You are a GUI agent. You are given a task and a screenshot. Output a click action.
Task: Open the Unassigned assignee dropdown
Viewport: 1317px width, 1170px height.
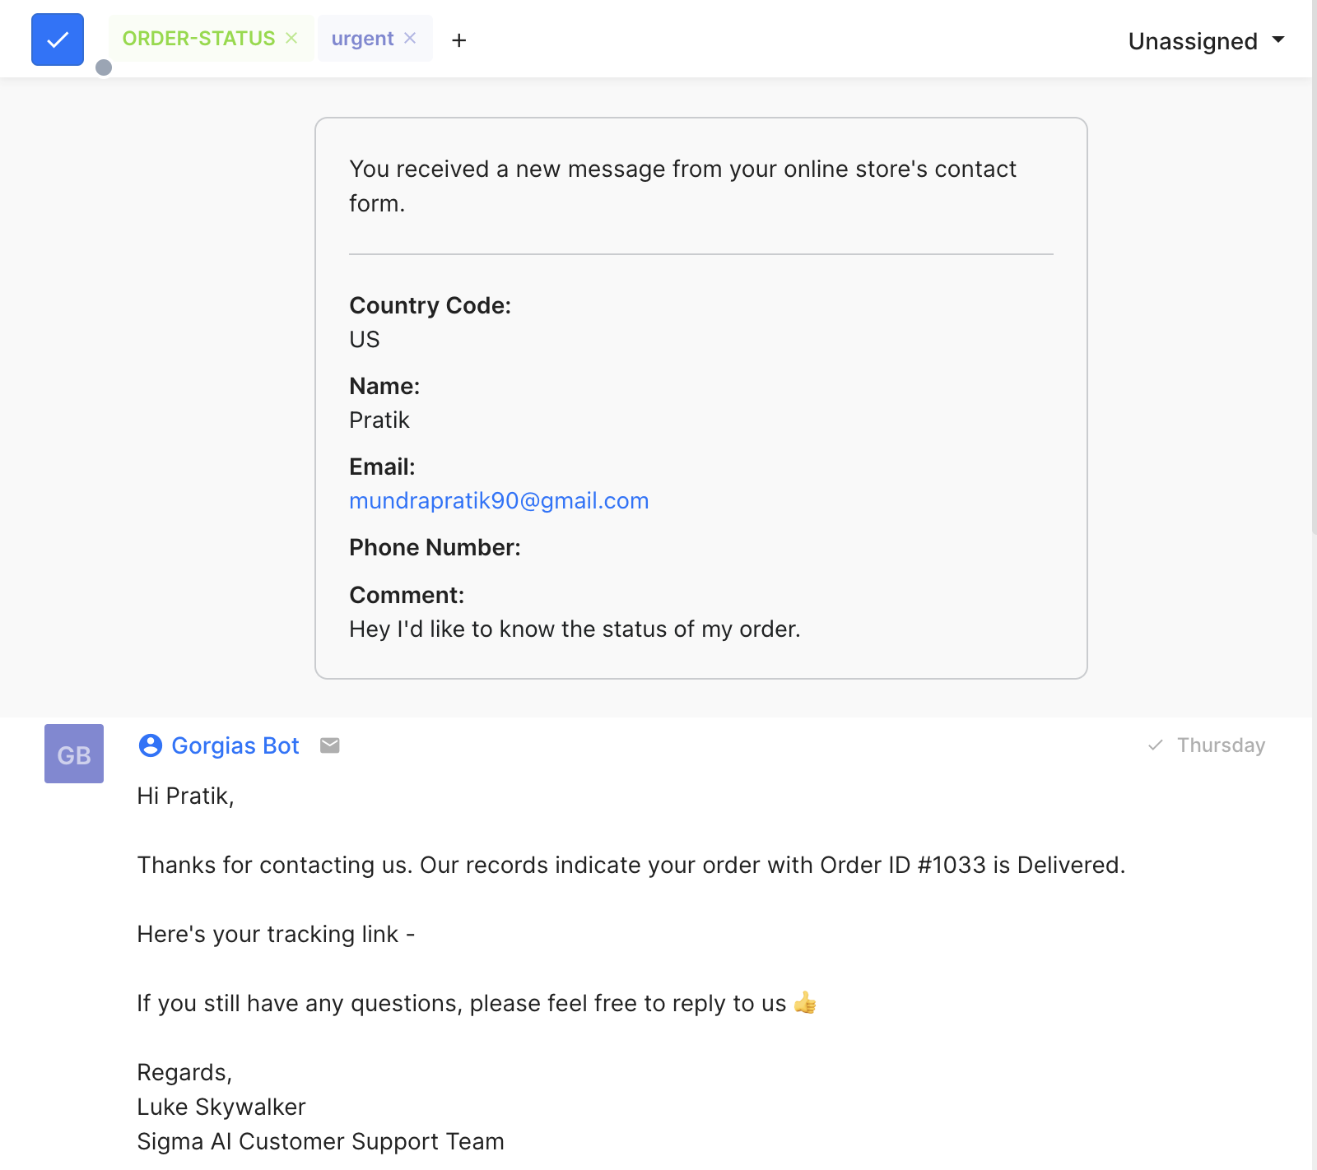click(1192, 41)
